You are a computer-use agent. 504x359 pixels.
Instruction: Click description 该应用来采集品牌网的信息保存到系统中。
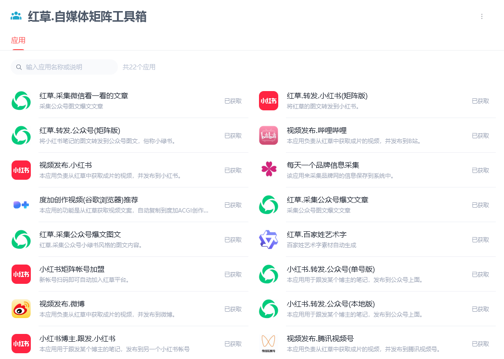coord(341,175)
